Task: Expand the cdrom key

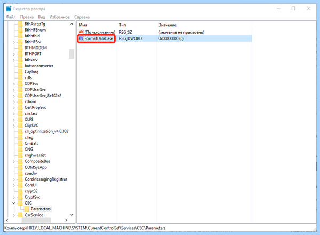Action: coord(14,102)
